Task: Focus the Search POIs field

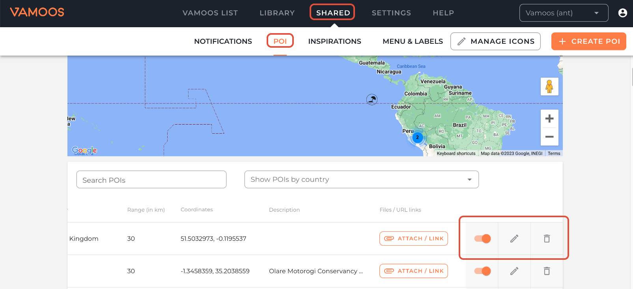Action: click(151, 180)
